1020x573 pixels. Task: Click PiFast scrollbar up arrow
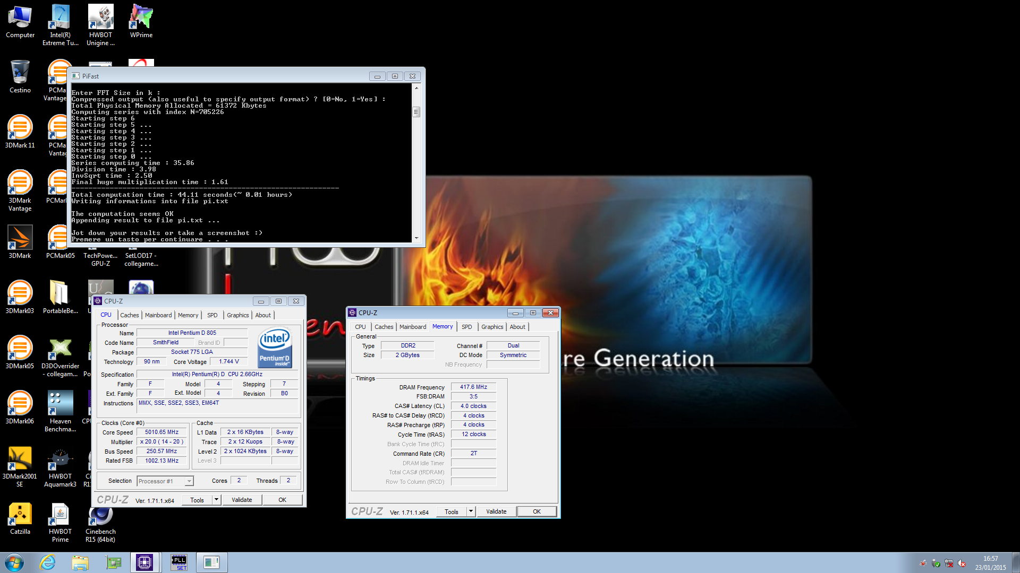coord(416,88)
